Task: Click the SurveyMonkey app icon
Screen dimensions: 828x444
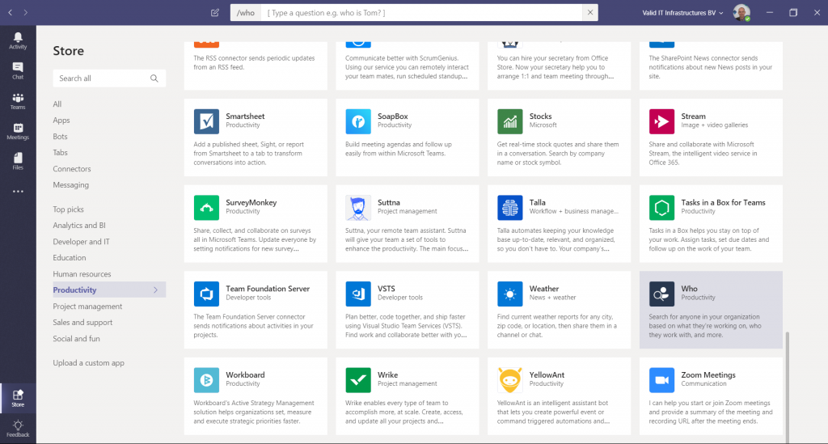Action: point(206,208)
